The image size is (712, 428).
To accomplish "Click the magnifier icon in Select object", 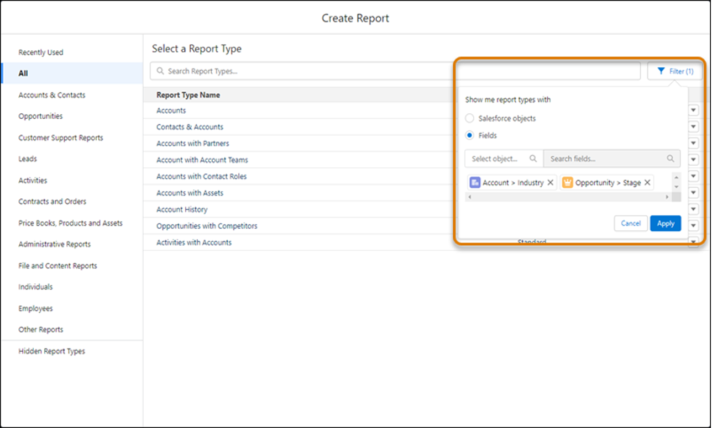I will pyautogui.click(x=533, y=158).
